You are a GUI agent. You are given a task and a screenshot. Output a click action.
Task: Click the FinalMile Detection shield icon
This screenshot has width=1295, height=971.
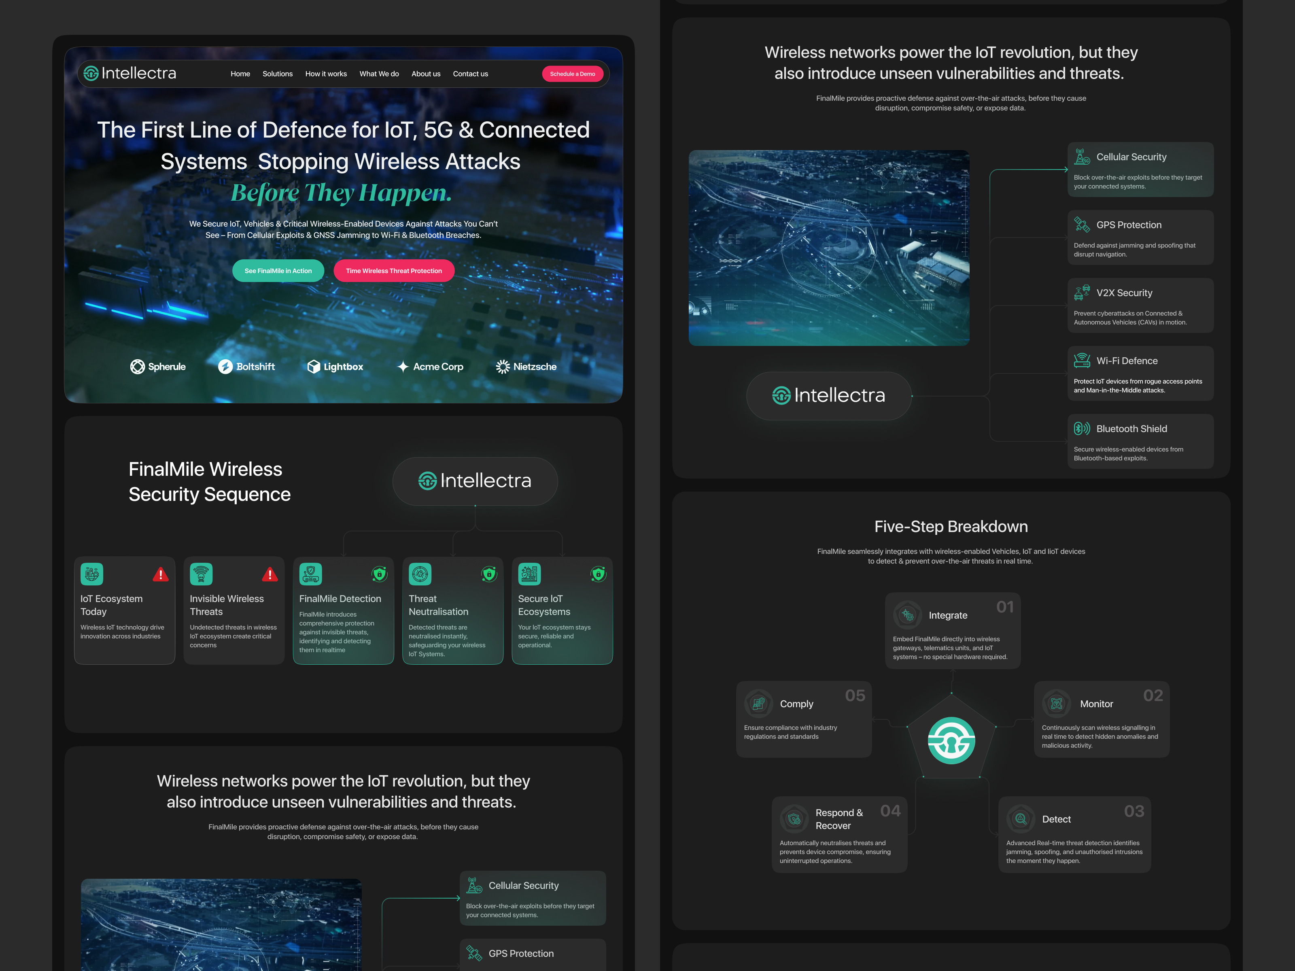pos(311,574)
